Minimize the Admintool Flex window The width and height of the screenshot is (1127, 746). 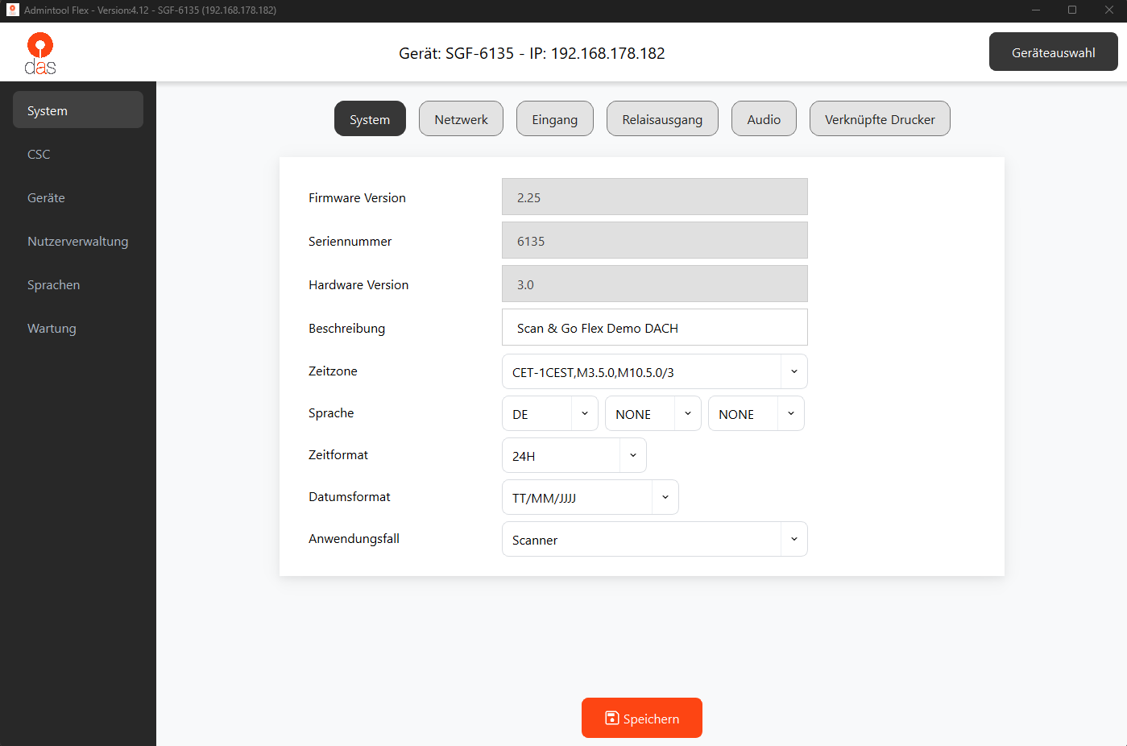[x=1036, y=10]
